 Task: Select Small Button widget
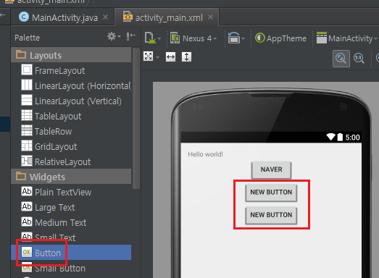click(x=71, y=268)
